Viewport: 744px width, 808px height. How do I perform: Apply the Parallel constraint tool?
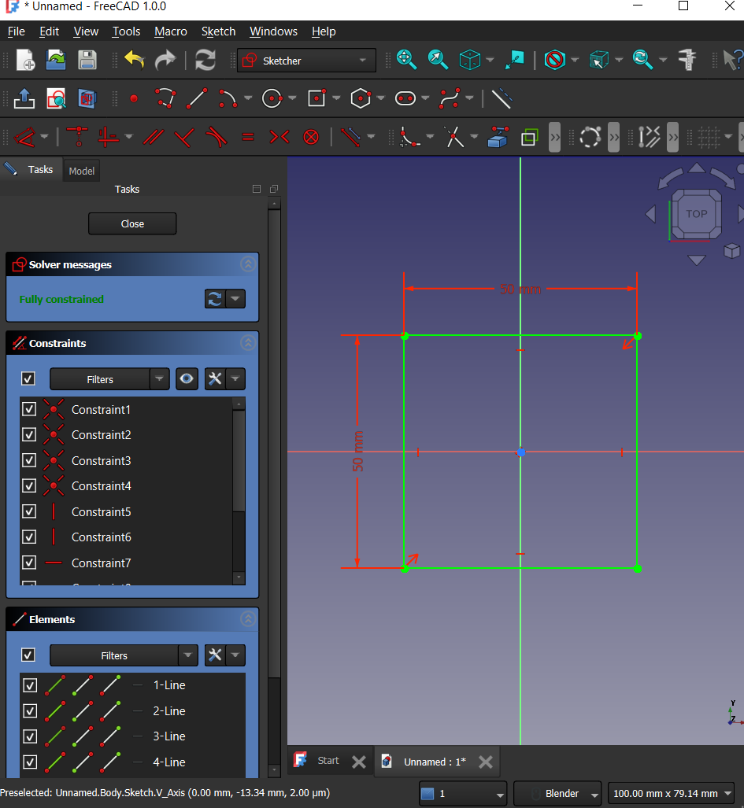coord(153,138)
